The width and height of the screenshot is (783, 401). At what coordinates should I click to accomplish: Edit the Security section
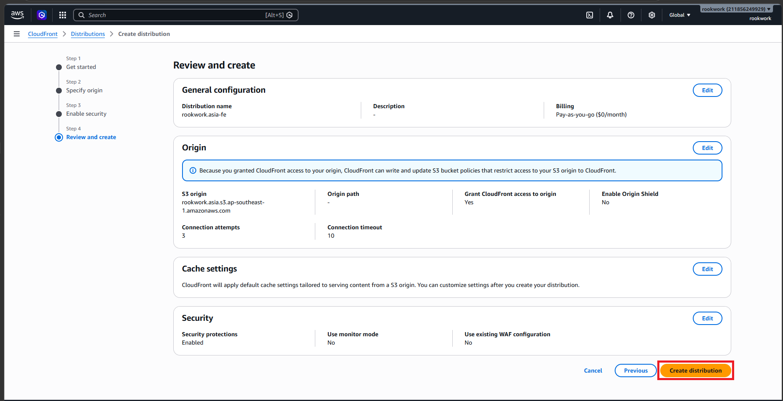(707, 318)
